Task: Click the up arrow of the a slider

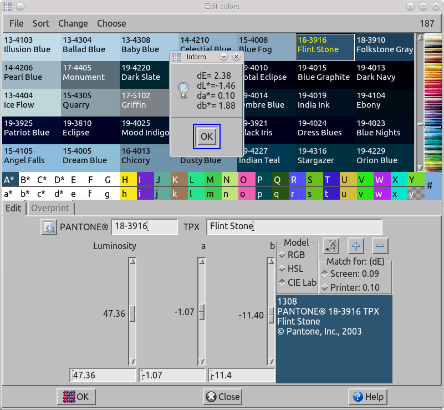Action: 202,261
